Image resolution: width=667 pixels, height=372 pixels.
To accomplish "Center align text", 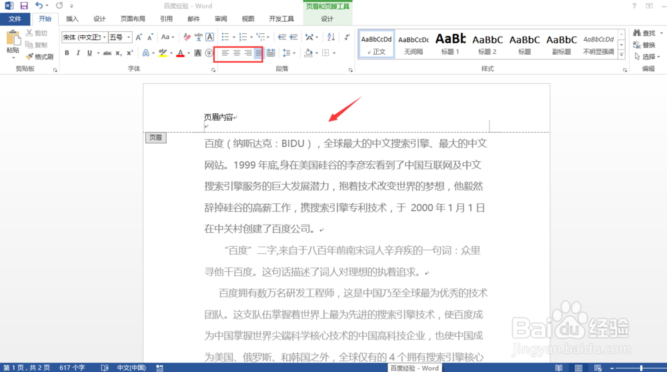I will click(x=237, y=53).
